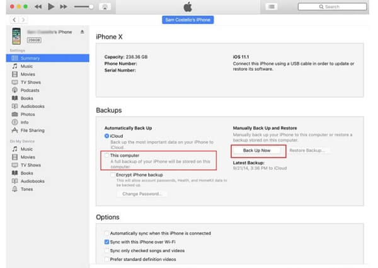Select Tones under On My Device

click(x=27, y=189)
